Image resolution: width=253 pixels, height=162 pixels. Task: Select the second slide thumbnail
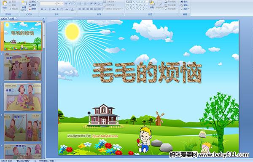pos(23,66)
